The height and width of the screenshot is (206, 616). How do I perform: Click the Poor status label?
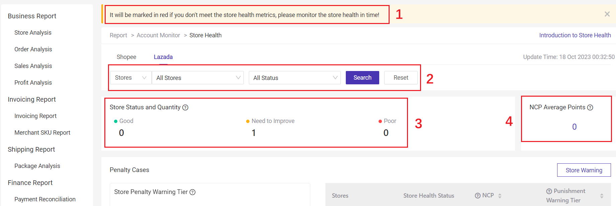click(x=390, y=121)
